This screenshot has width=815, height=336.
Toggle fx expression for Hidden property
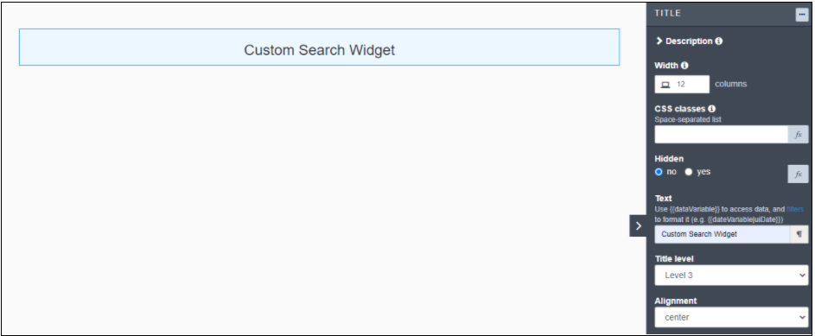coord(799,174)
